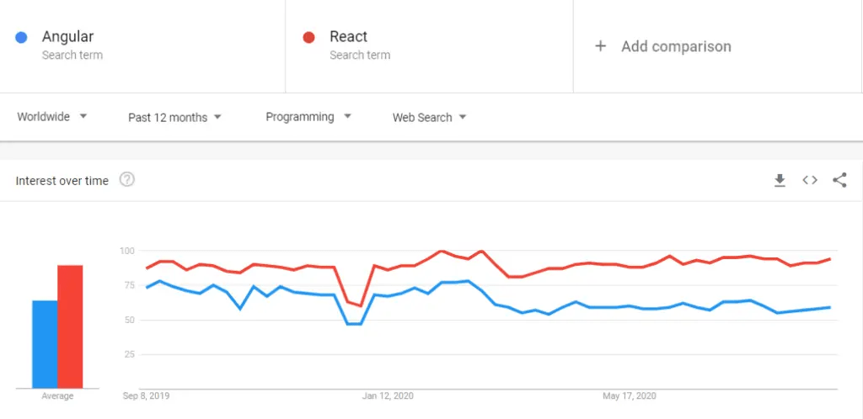Viewport: 863px width, 419px height.
Task: Open the embed code icon
Action: pos(810,180)
